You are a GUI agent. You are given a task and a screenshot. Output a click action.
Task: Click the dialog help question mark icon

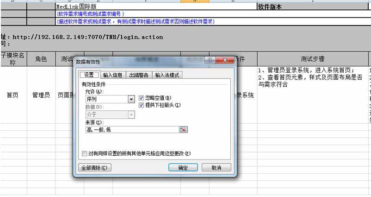click(x=210, y=60)
